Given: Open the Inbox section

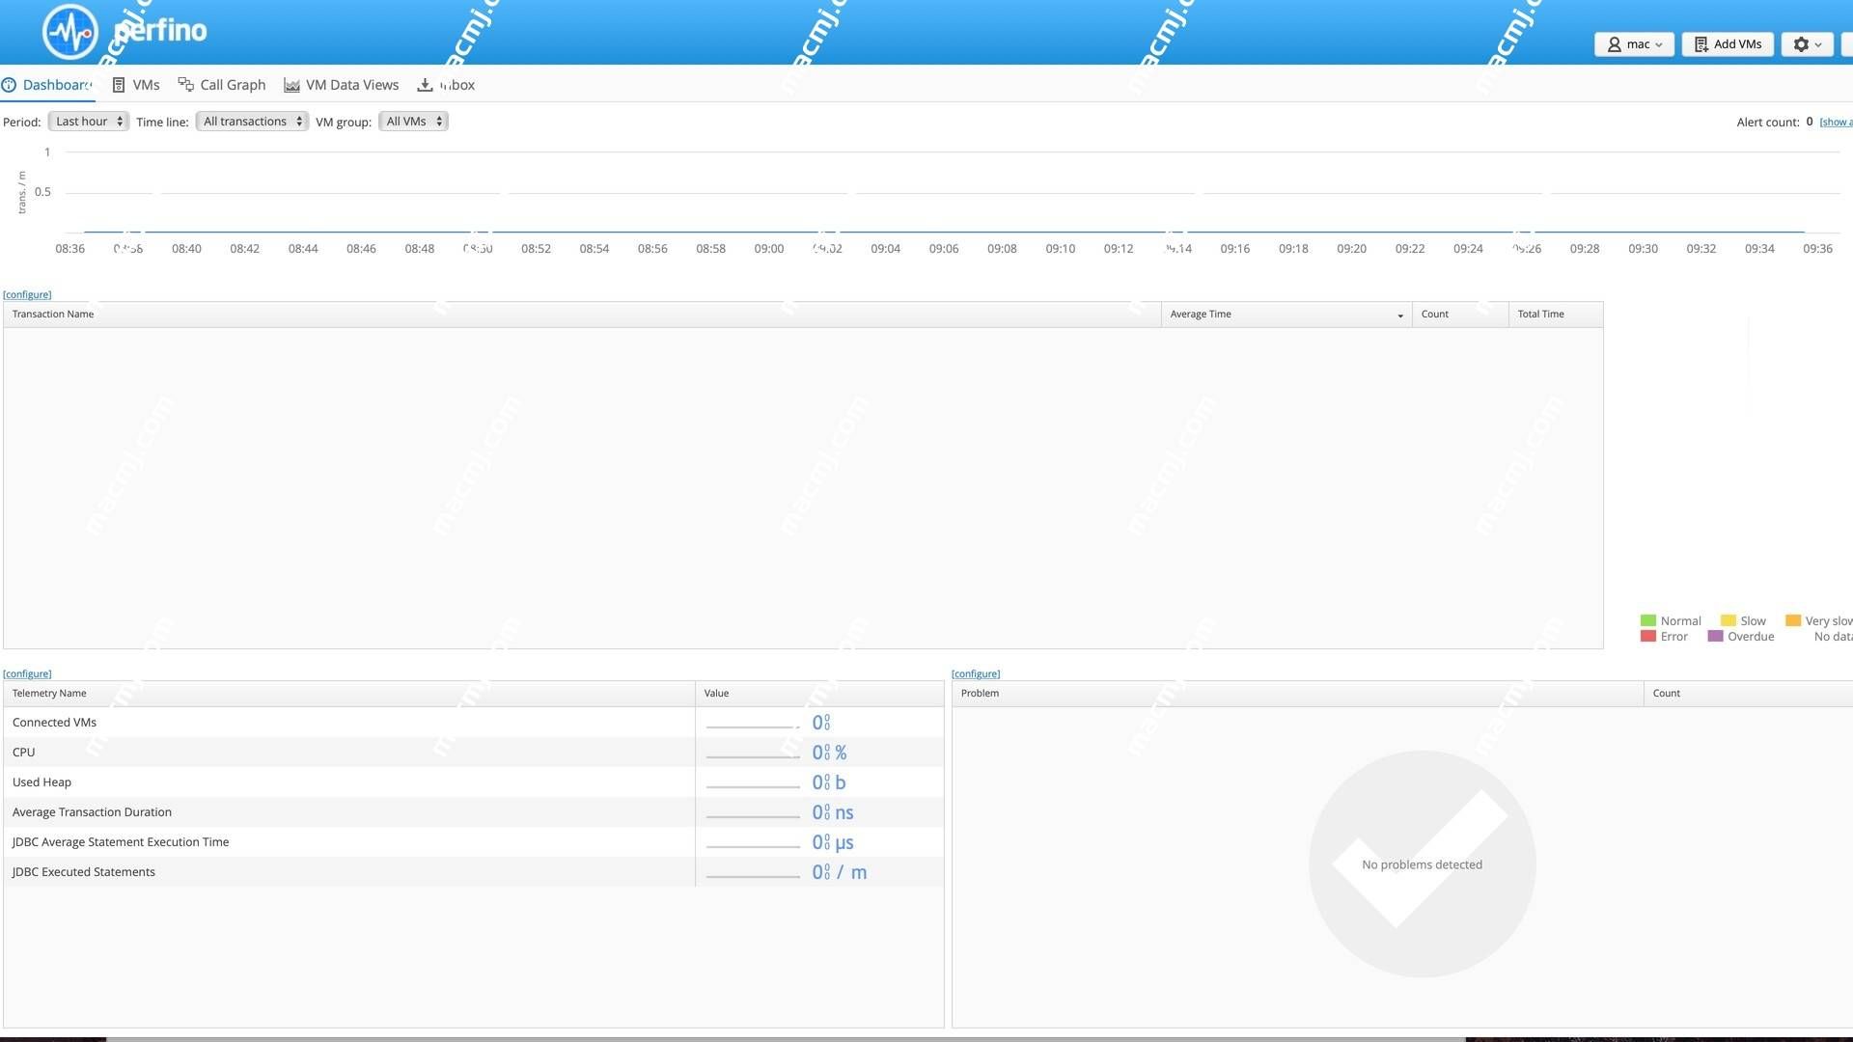Looking at the screenshot, I should click(x=446, y=85).
